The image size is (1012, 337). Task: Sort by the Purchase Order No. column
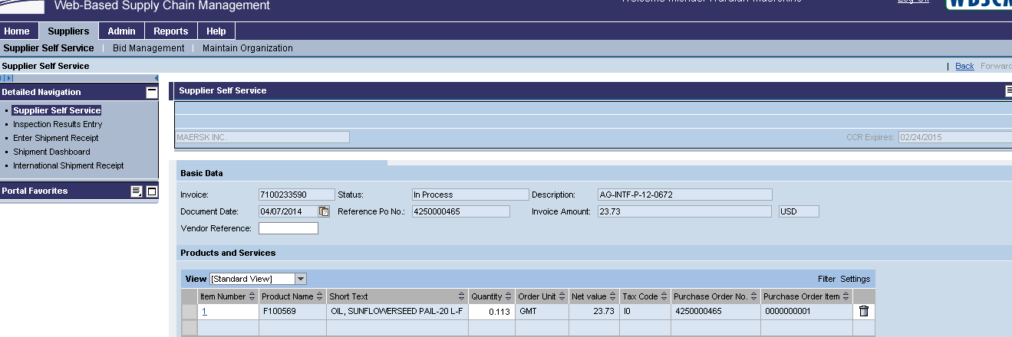pos(753,296)
